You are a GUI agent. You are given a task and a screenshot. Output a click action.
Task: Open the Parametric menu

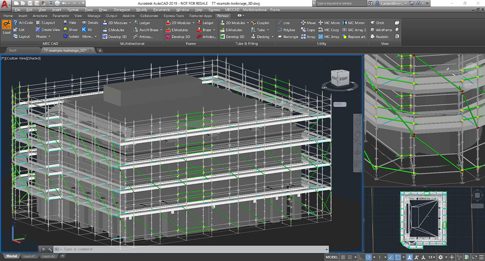coord(161,9)
